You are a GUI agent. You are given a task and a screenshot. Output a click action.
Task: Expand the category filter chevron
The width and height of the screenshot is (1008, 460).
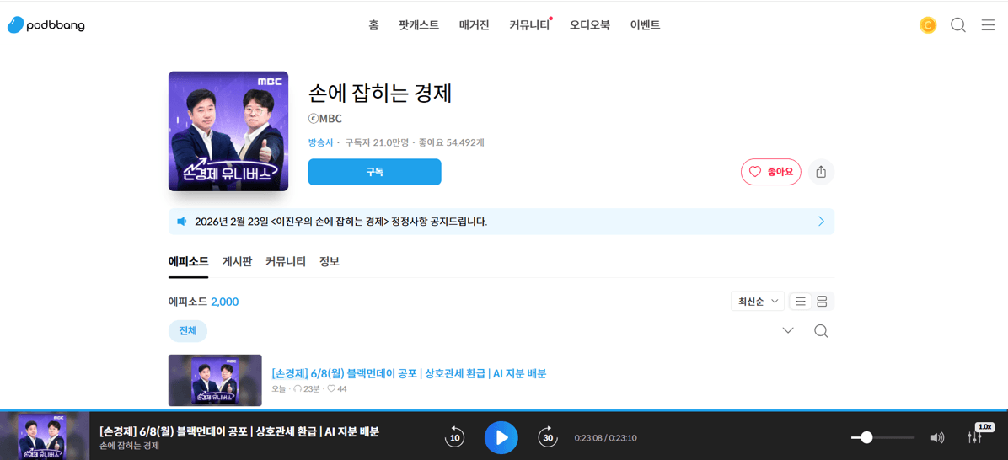pos(788,331)
